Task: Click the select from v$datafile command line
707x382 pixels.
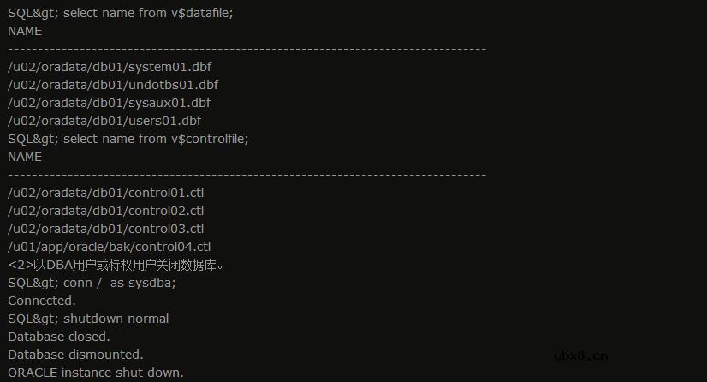Action: tap(120, 13)
